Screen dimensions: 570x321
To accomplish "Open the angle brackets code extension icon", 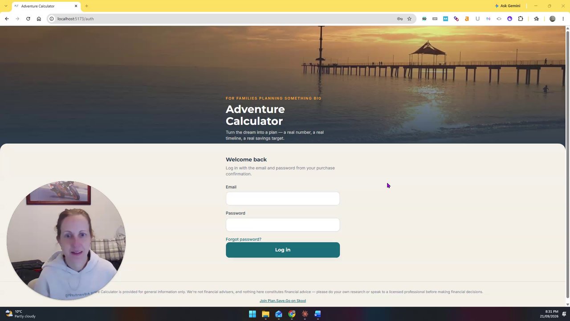I will click(499, 19).
